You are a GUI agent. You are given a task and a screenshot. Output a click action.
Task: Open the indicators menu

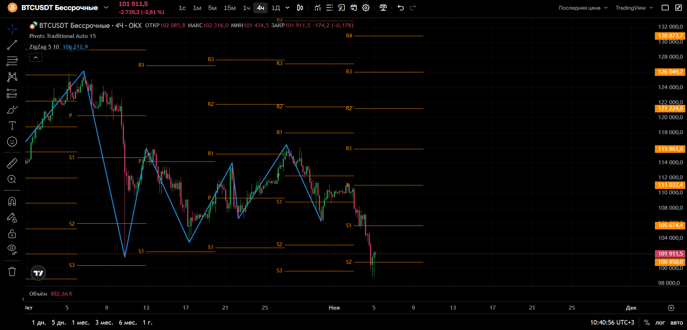(x=317, y=8)
